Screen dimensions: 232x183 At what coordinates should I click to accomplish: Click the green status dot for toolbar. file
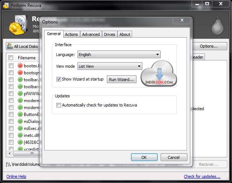click(20, 79)
